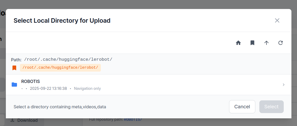Navigate up to the parent directory

coord(266,43)
